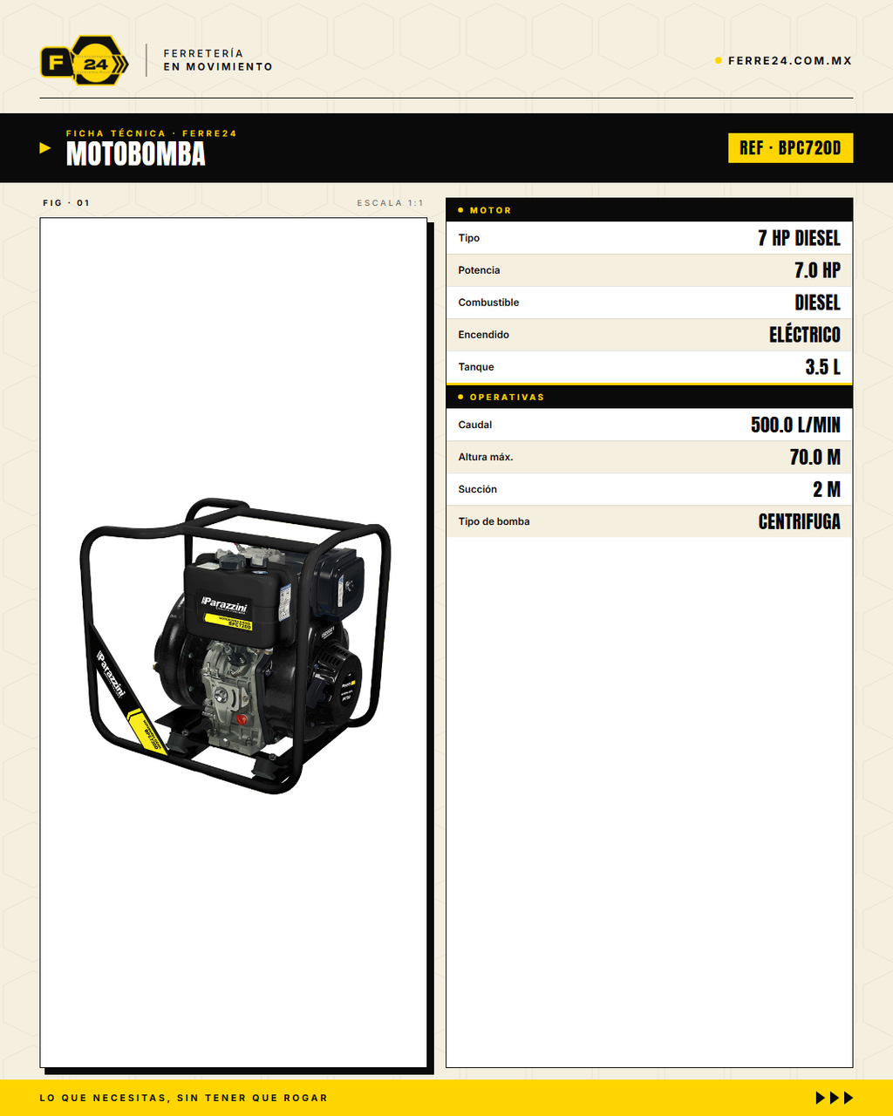
Task: Click the 'LO QUE NECESITAS, SIN TENER QUE ROGAR' slogan
Action: pos(184,1098)
